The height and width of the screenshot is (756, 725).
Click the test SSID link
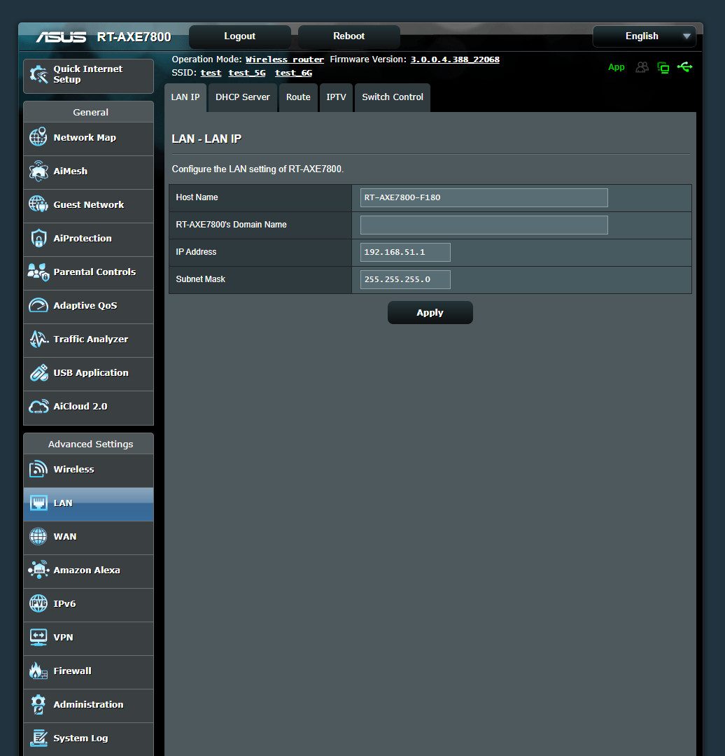pyautogui.click(x=211, y=73)
